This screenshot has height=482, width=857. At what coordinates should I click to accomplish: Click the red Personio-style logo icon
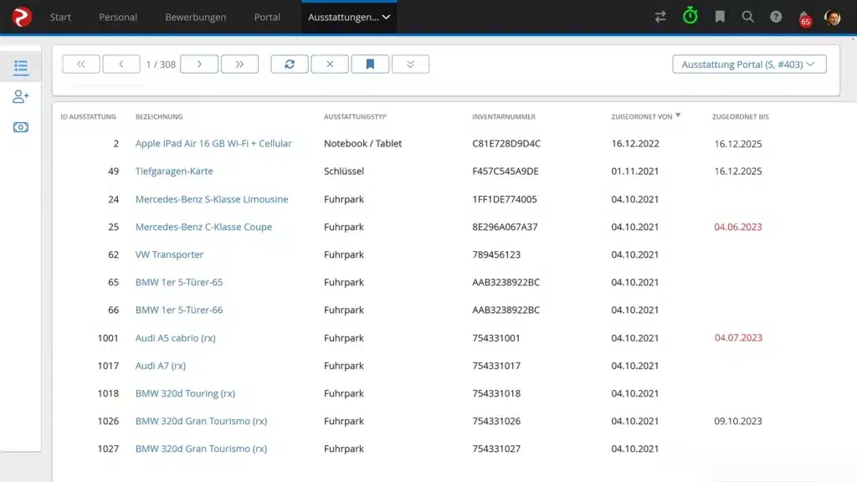tap(22, 17)
